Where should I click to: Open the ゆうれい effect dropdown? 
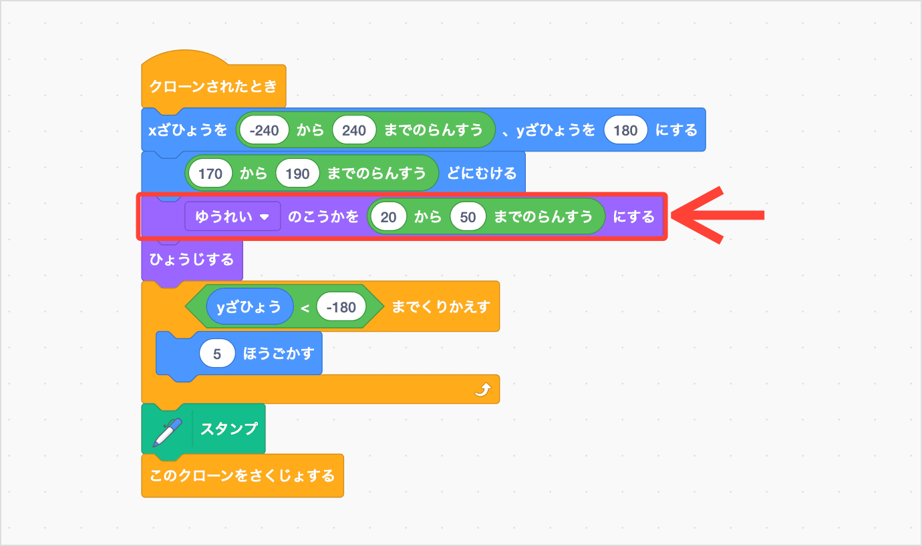[x=233, y=216]
